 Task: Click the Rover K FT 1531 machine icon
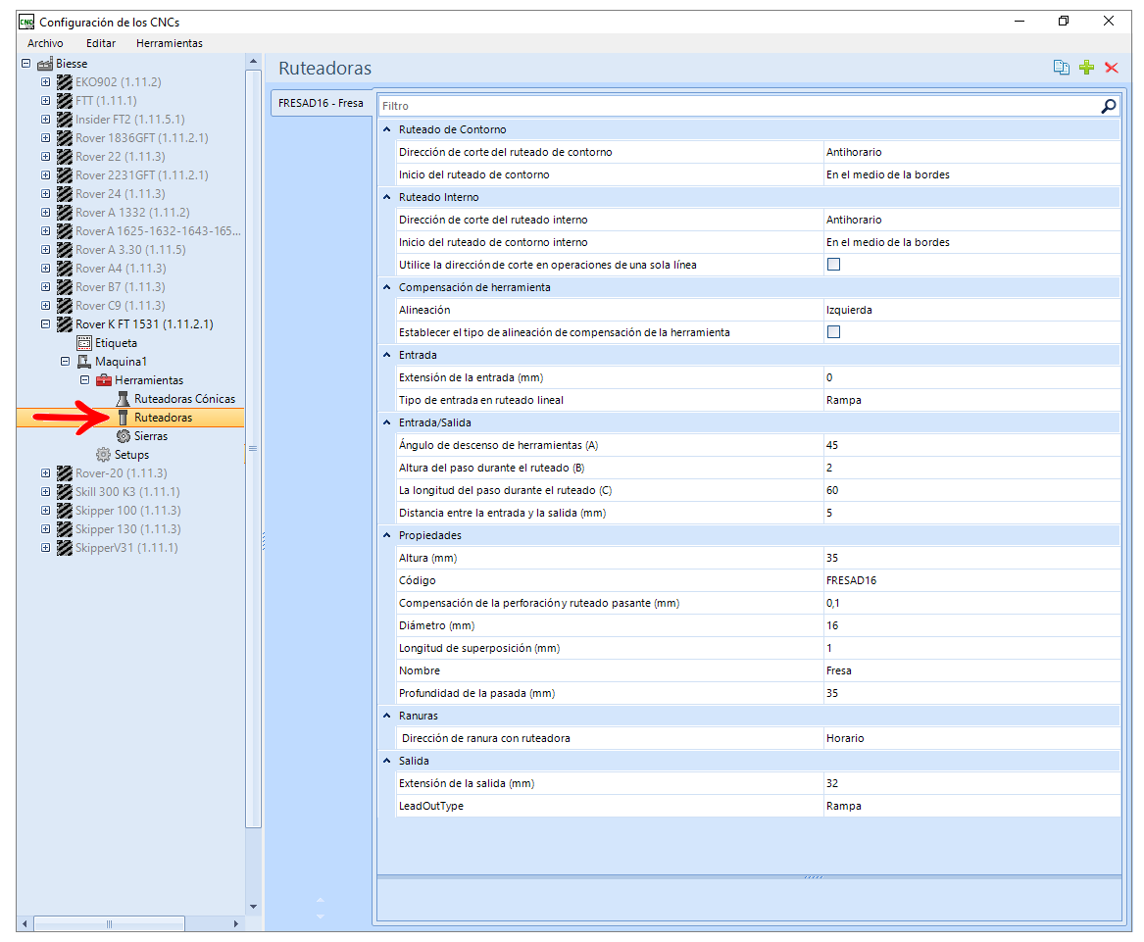[65, 324]
